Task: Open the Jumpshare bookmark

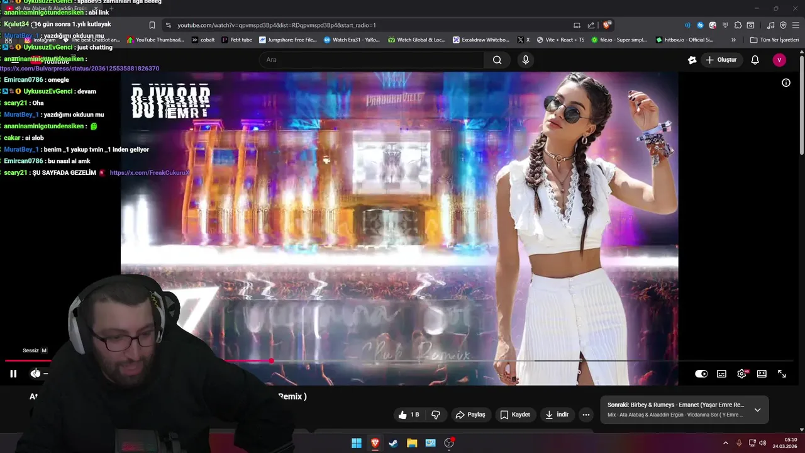Action: (287, 40)
